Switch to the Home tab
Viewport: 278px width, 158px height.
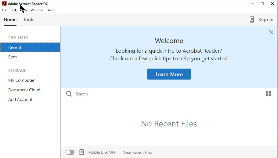10,19
